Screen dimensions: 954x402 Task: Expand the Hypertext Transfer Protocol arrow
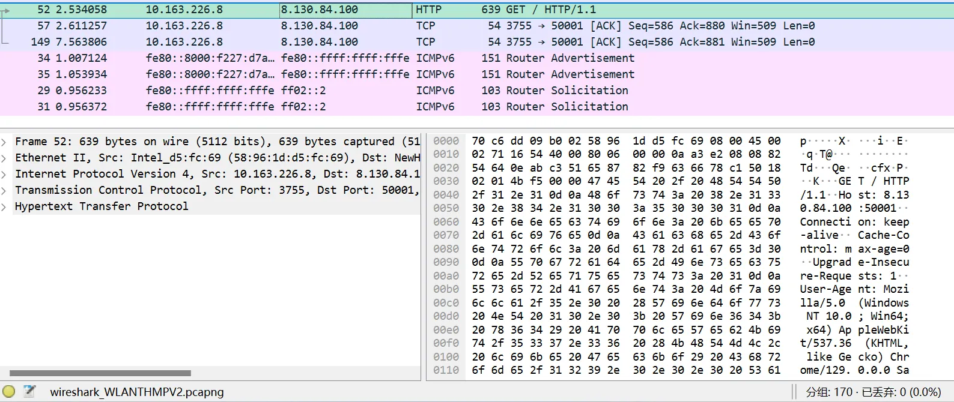(4, 206)
